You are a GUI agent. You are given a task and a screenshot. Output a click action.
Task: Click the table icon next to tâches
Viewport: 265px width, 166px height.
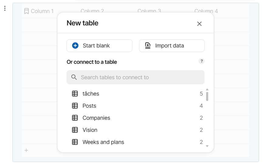(75, 94)
